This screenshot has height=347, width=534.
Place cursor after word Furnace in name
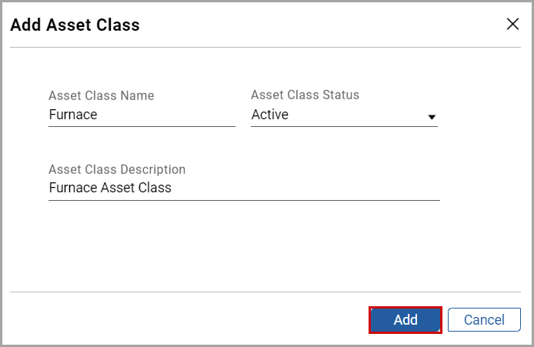98,115
